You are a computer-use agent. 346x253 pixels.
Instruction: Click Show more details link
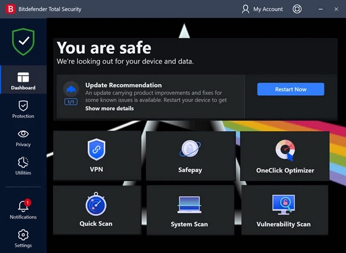(x=110, y=108)
